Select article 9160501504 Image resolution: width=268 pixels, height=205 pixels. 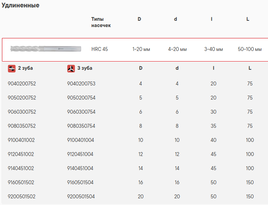tap(81, 182)
